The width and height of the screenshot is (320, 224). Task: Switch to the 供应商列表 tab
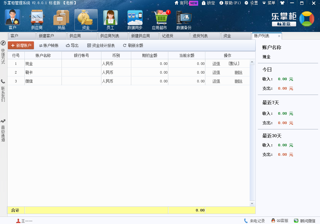click(113, 36)
